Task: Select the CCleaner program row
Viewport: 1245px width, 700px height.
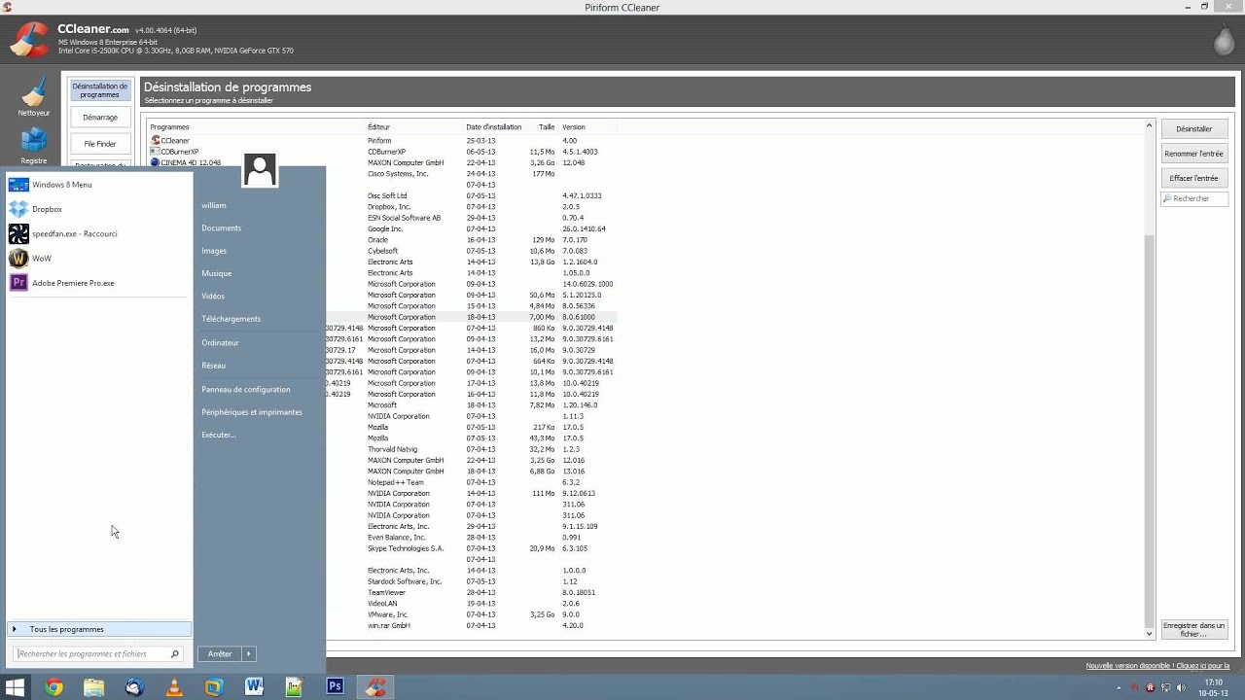Action: 383,141
